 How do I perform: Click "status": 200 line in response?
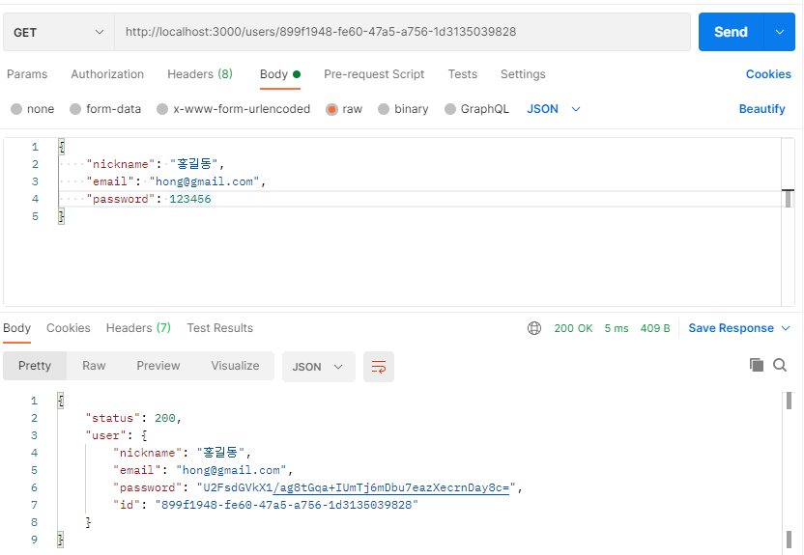click(133, 418)
